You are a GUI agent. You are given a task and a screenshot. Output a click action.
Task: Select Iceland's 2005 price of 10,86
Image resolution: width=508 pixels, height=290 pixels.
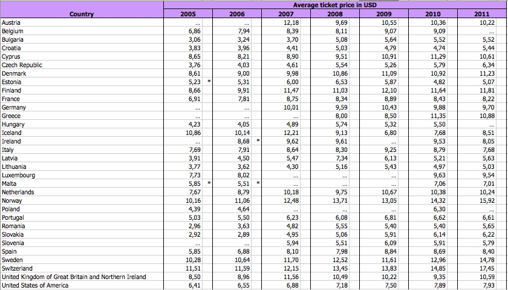(192, 133)
